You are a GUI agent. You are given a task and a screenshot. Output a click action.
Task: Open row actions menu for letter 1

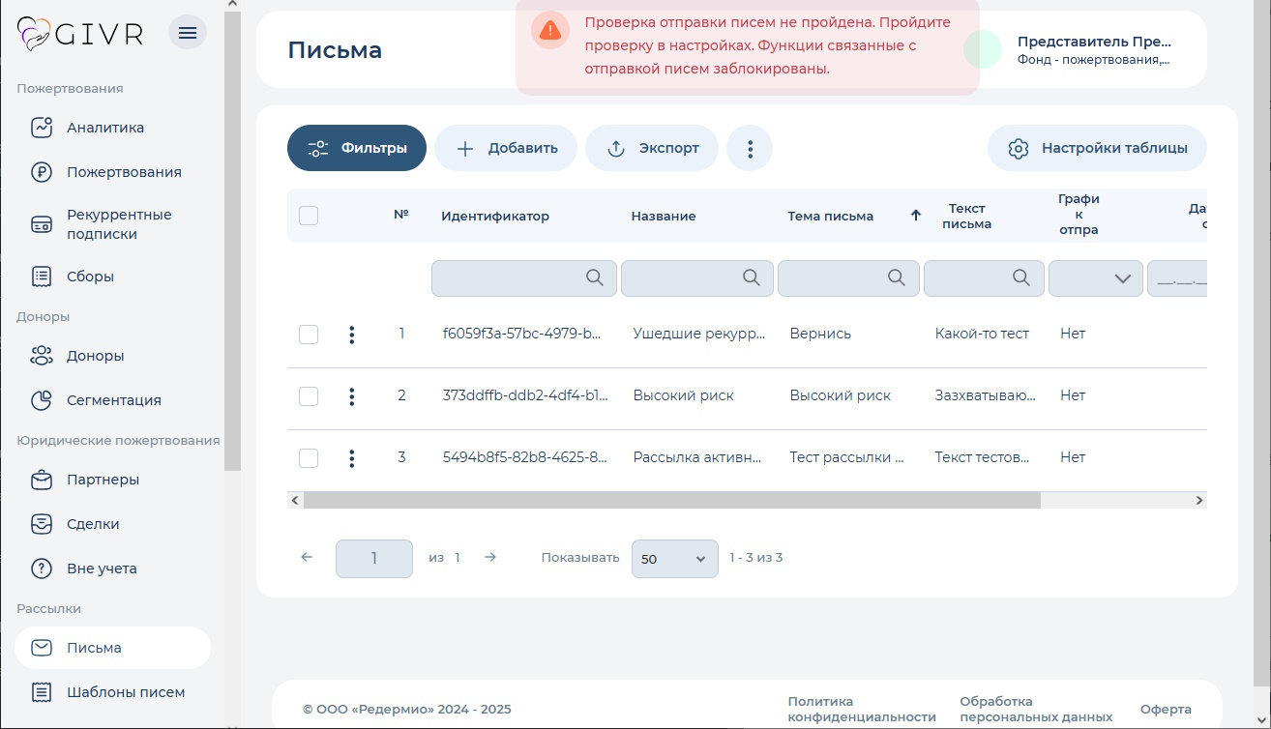pyautogui.click(x=351, y=335)
